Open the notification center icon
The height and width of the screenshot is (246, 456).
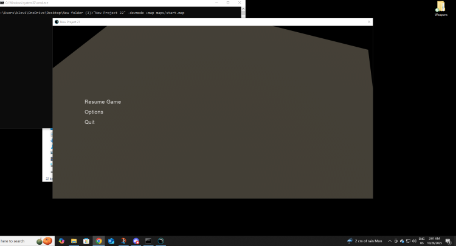tap(448, 241)
